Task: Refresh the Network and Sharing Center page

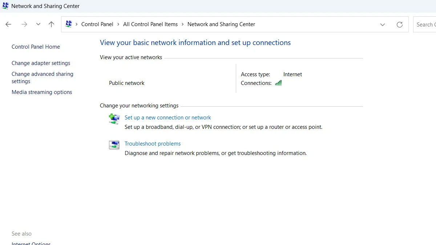Action: click(x=400, y=24)
